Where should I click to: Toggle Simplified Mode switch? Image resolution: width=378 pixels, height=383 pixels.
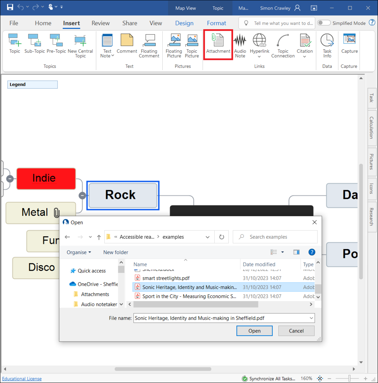click(x=324, y=23)
